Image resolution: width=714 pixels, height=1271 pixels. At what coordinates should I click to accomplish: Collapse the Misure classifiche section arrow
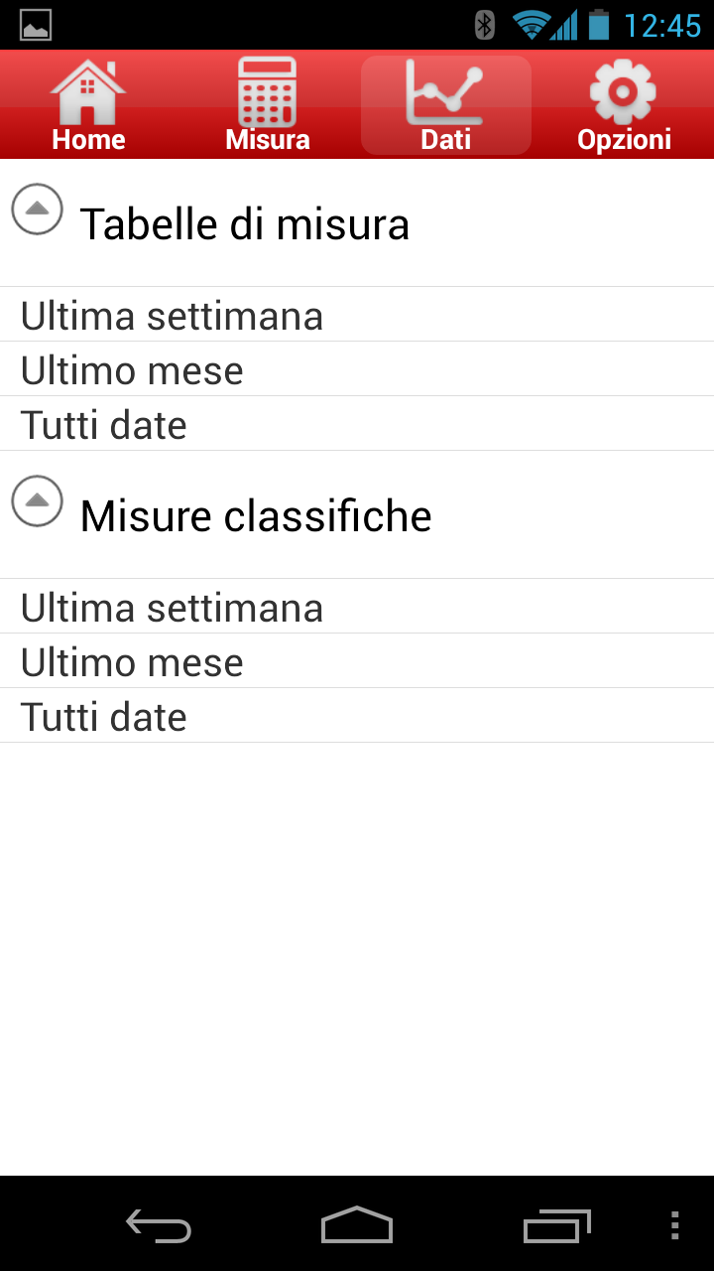[x=38, y=501]
